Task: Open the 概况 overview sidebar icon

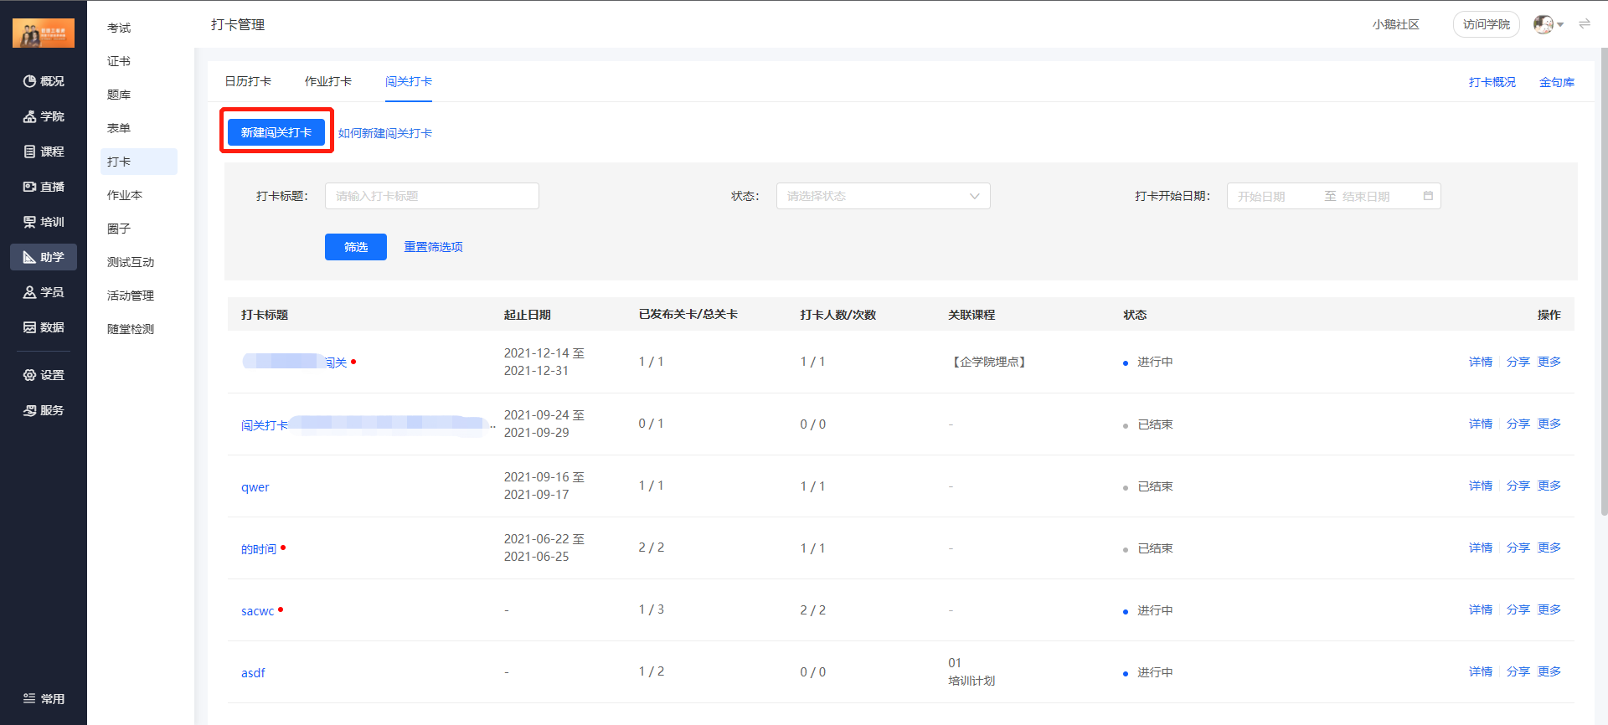Action: click(x=44, y=81)
